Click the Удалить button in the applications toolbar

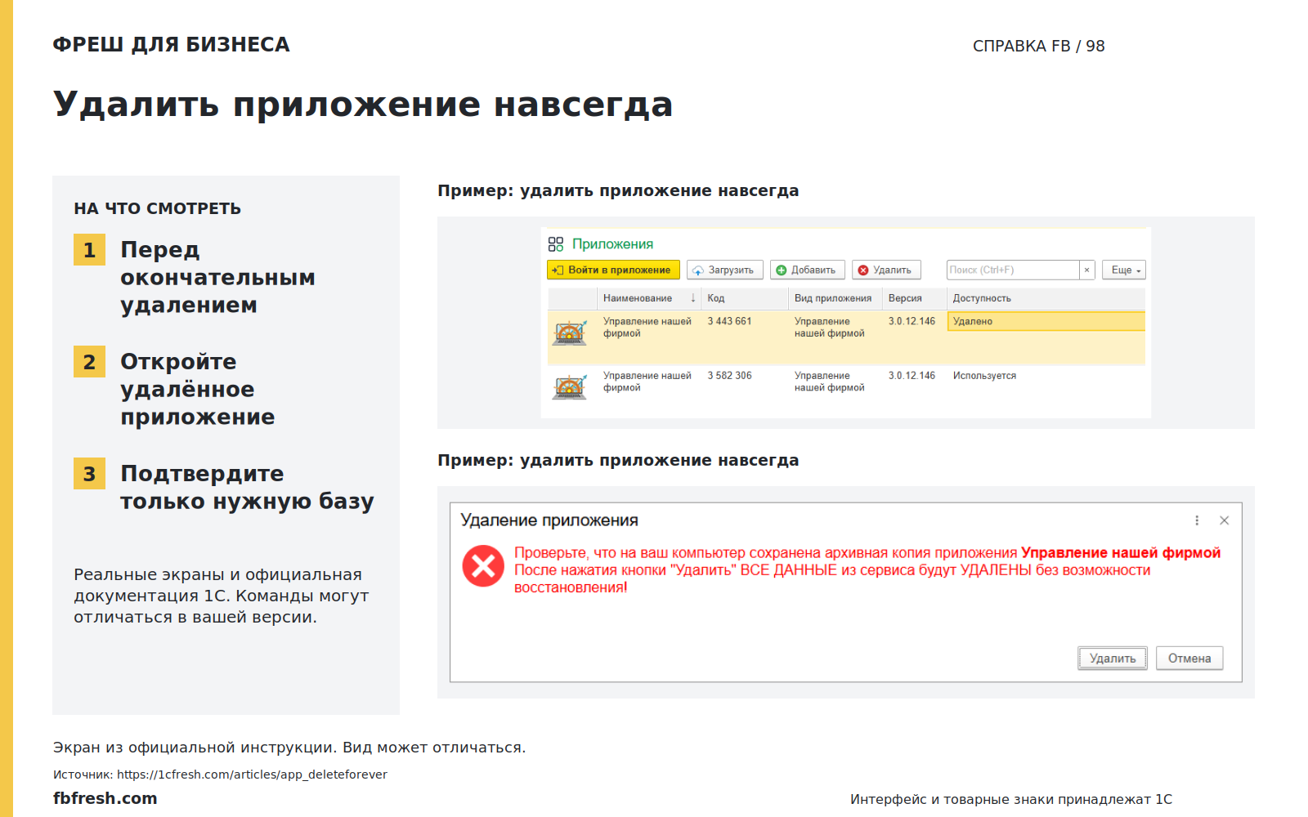(x=886, y=270)
